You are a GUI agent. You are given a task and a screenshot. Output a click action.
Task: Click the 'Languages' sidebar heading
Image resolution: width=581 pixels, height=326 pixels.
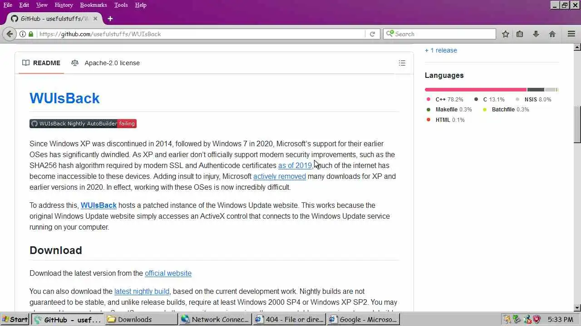pyautogui.click(x=444, y=75)
